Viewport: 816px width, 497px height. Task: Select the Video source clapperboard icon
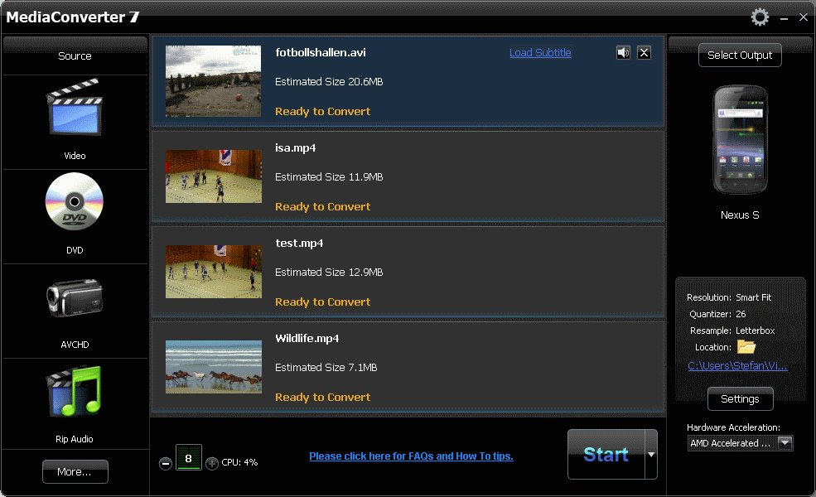[x=75, y=107]
